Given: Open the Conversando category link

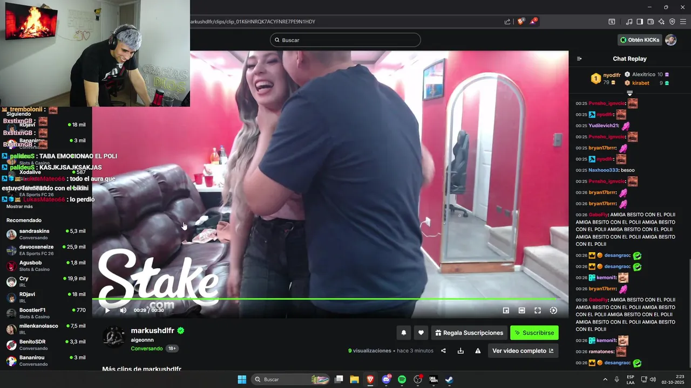Looking at the screenshot, I should tap(146, 349).
